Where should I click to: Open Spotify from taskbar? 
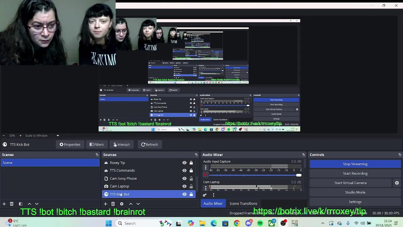pyautogui.click(x=260, y=223)
